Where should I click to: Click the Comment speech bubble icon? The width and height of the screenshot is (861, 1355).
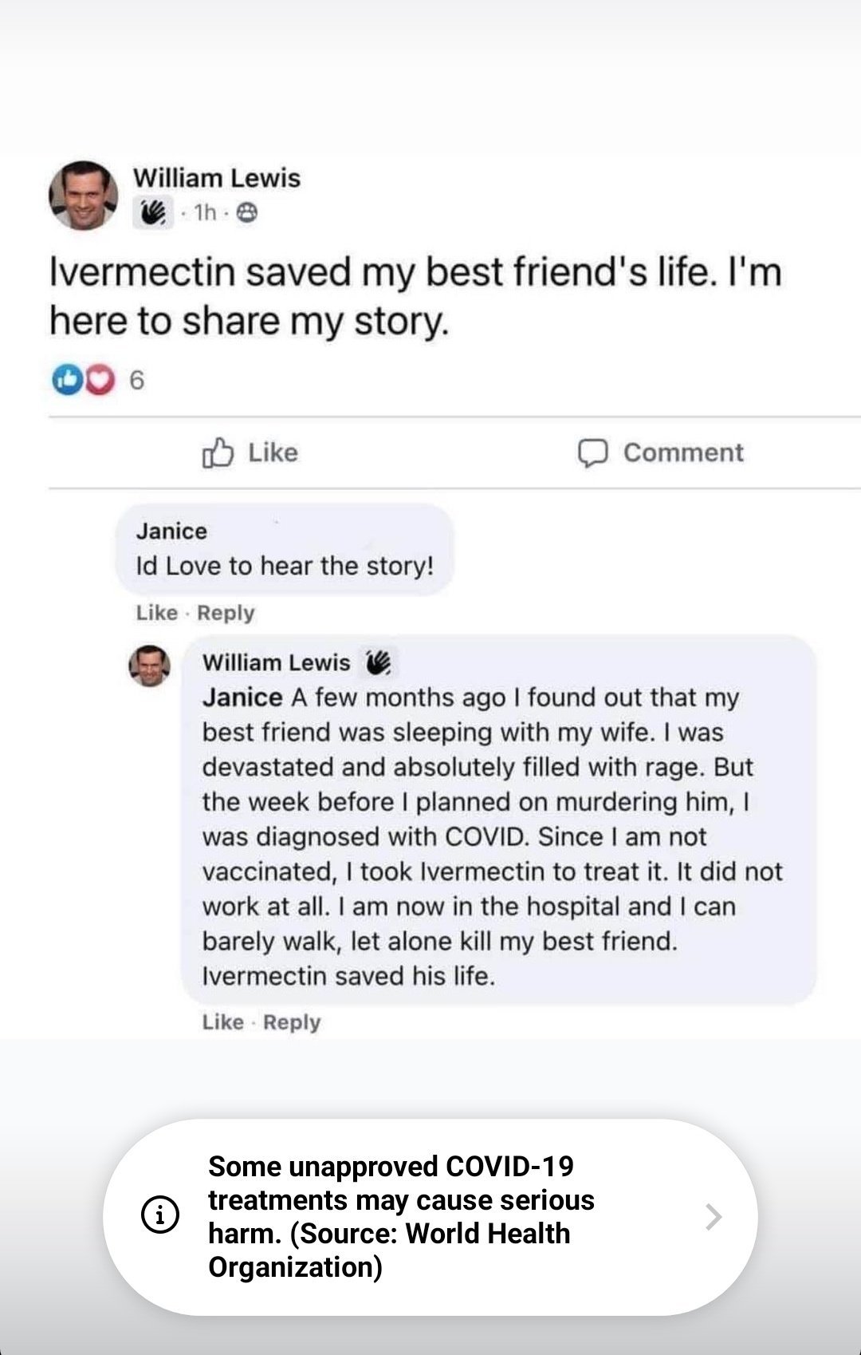593,453
